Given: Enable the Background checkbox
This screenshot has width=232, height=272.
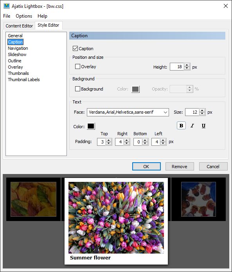Looking at the screenshot, I should pos(77,89).
